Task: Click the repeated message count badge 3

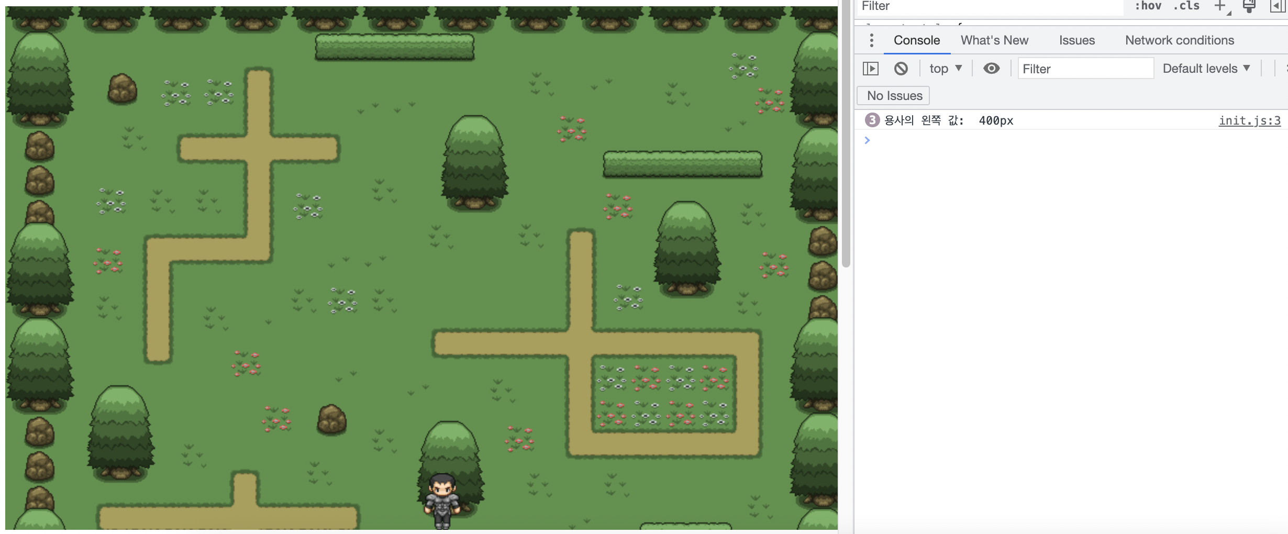Action: [872, 120]
